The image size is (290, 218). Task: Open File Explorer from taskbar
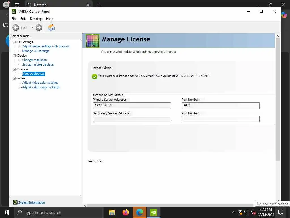point(112,212)
